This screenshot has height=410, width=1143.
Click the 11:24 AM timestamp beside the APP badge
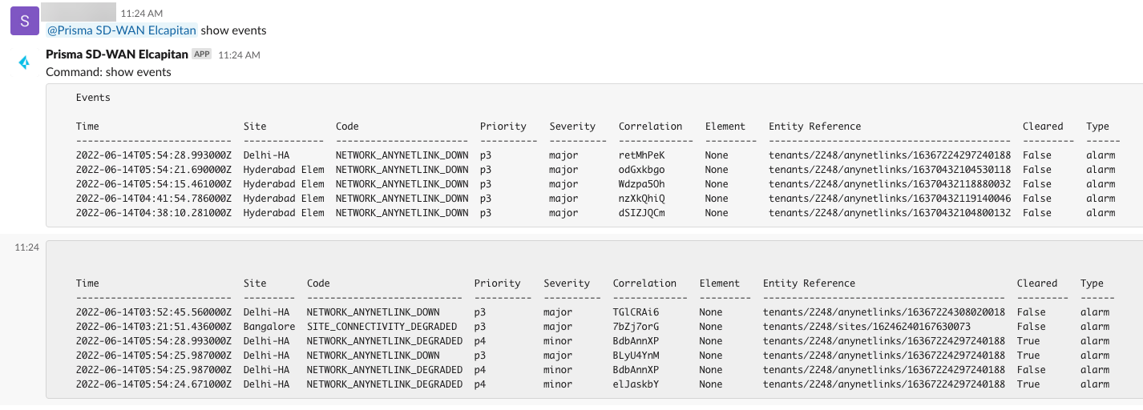point(239,55)
